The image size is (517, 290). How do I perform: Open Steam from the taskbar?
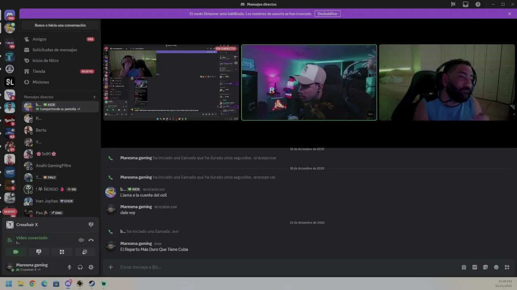point(92,284)
